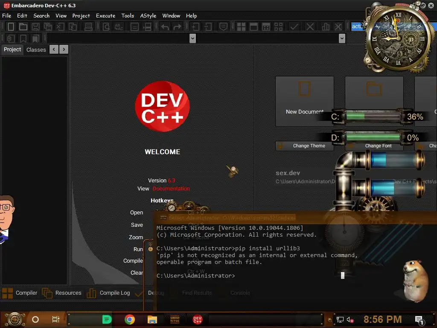Open the Execute menu
Screen dimensions: 437x328
point(106,16)
